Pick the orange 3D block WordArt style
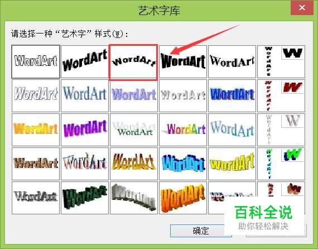The height and width of the screenshot is (249, 318). coord(183,198)
